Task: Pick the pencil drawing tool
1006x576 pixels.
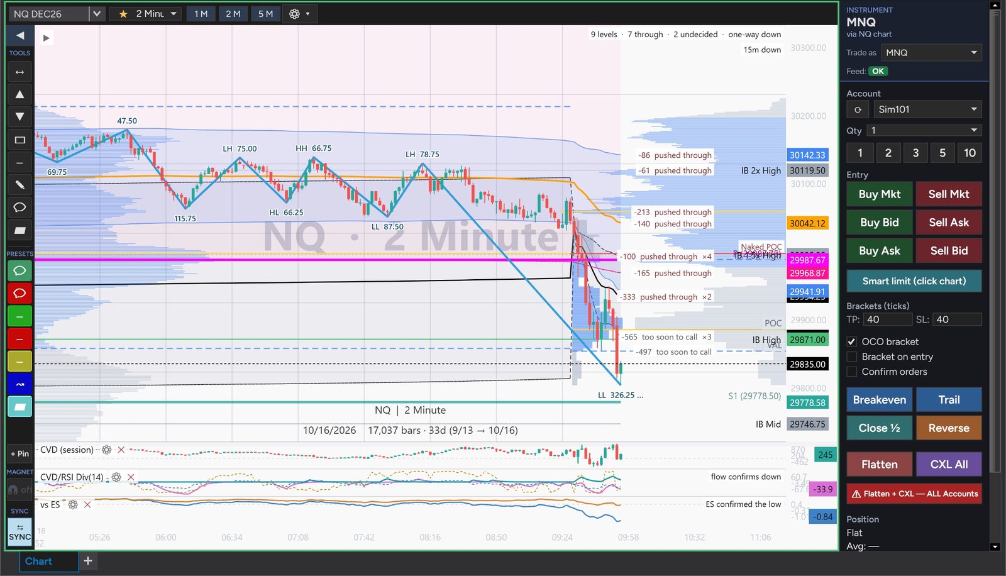Action: [19, 185]
